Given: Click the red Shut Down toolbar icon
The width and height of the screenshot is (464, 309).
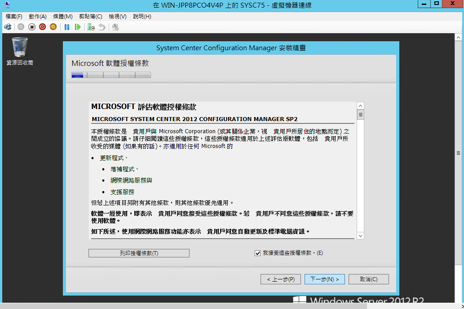Looking at the screenshot, I should pos(42,27).
